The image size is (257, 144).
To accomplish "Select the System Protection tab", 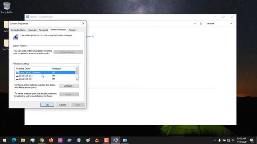I will 58,30.
